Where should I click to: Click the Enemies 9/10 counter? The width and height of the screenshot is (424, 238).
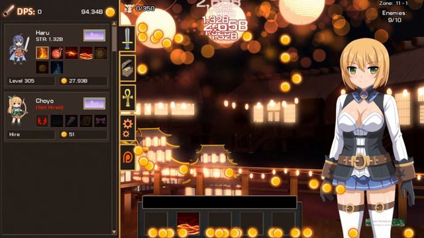click(x=394, y=17)
